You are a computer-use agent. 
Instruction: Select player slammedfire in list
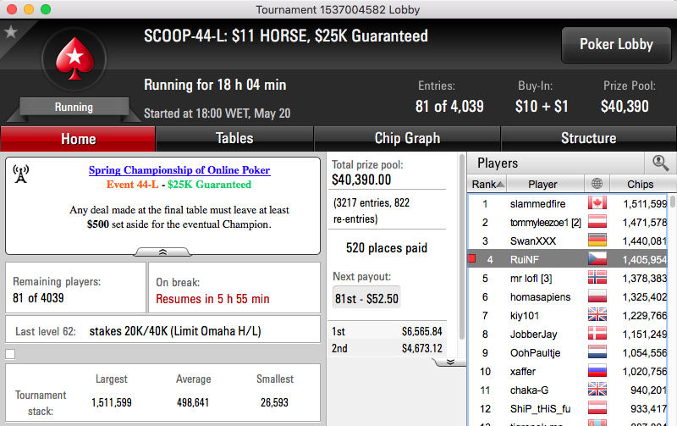(568, 203)
